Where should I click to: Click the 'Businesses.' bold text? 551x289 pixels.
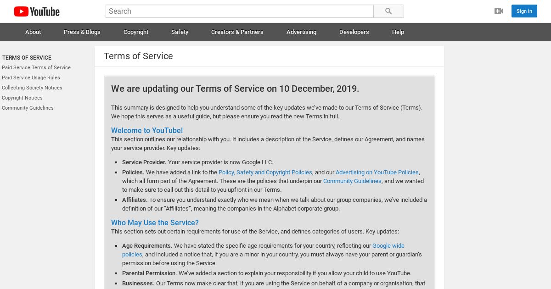138,283
